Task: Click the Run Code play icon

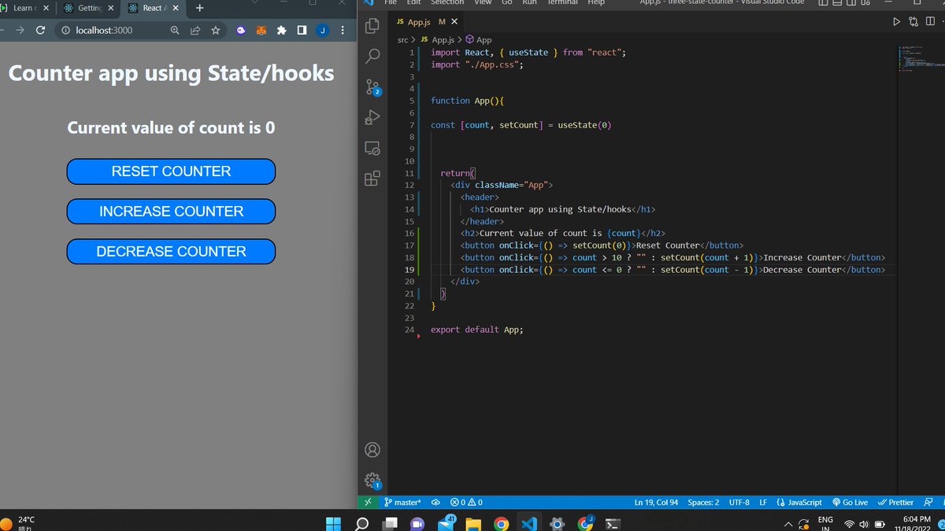Action: pyautogui.click(x=896, y=22)
